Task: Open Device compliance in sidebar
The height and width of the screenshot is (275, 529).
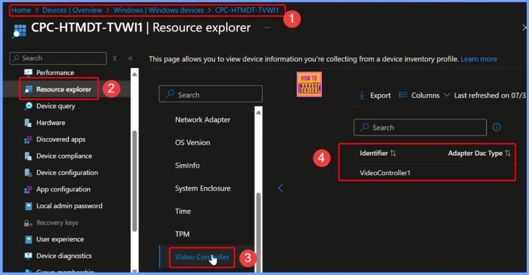Action: click(x=64, y=156)
